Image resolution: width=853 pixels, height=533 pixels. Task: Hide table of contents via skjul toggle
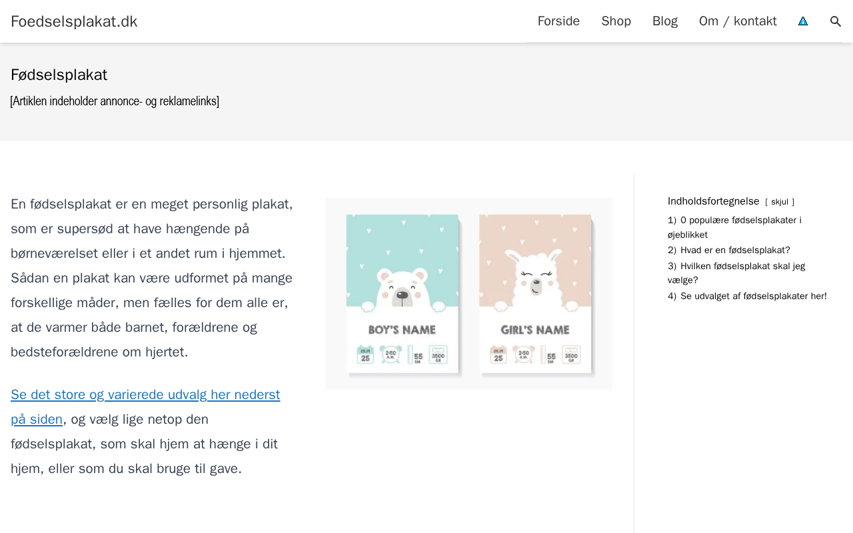(x=779, y=202)
